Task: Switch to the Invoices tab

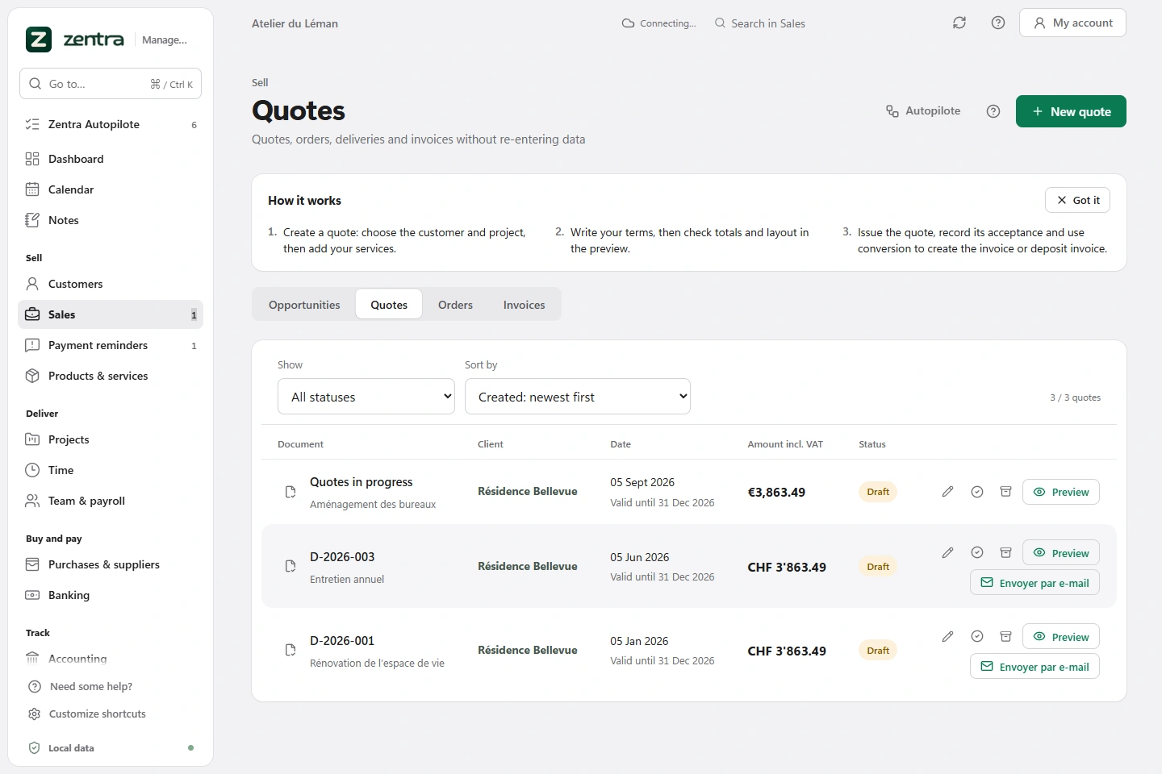Action: (525, 305)
